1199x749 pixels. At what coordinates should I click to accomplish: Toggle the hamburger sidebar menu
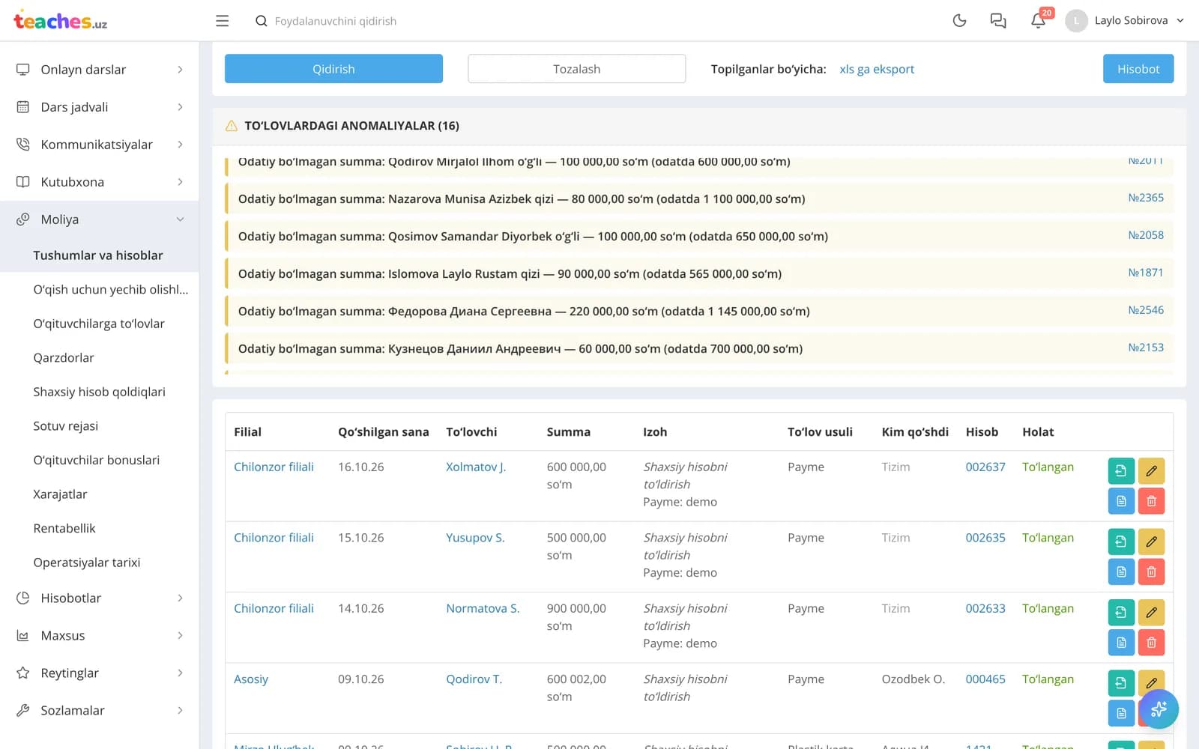point(222,21)
